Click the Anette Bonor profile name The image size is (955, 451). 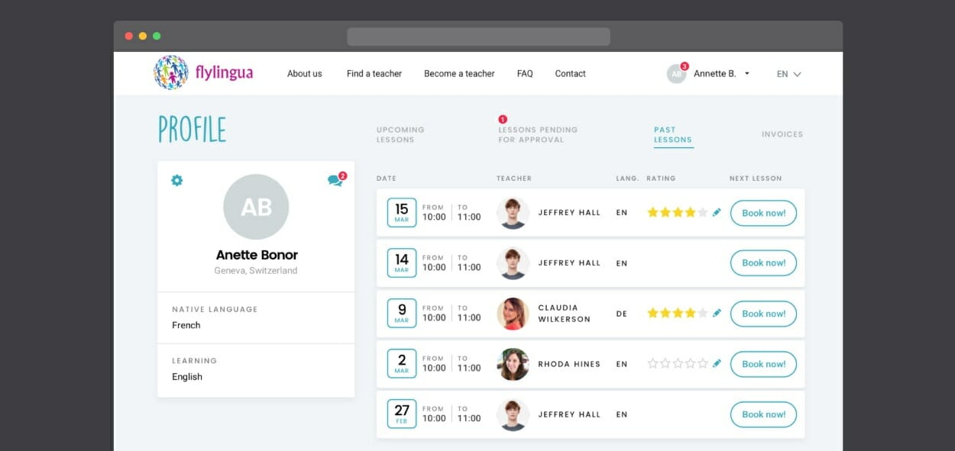pyautogui.click(x=257, y=255)
